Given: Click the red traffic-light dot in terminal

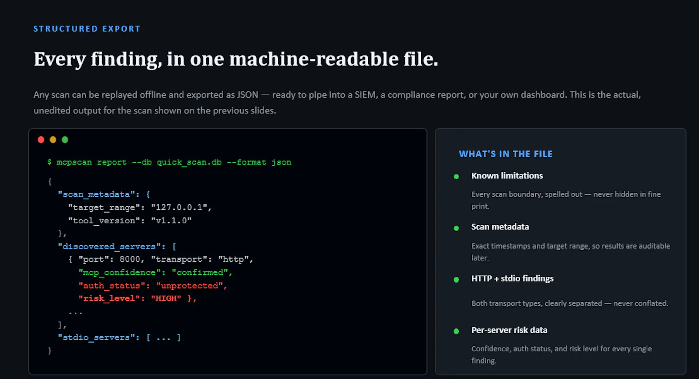Looking at the screenshot, I should 41,140.
